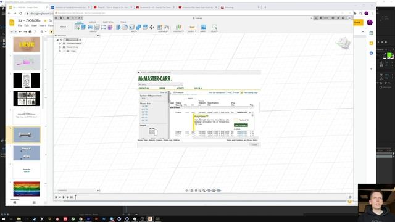Viewport: 395px width, 222px height.
Task: Click the McMaster-Carr filter panel scrollbar
Action: pyautogui.click(x=168, y=97)
